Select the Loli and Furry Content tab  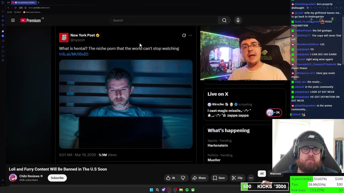[x=24, y=2]
